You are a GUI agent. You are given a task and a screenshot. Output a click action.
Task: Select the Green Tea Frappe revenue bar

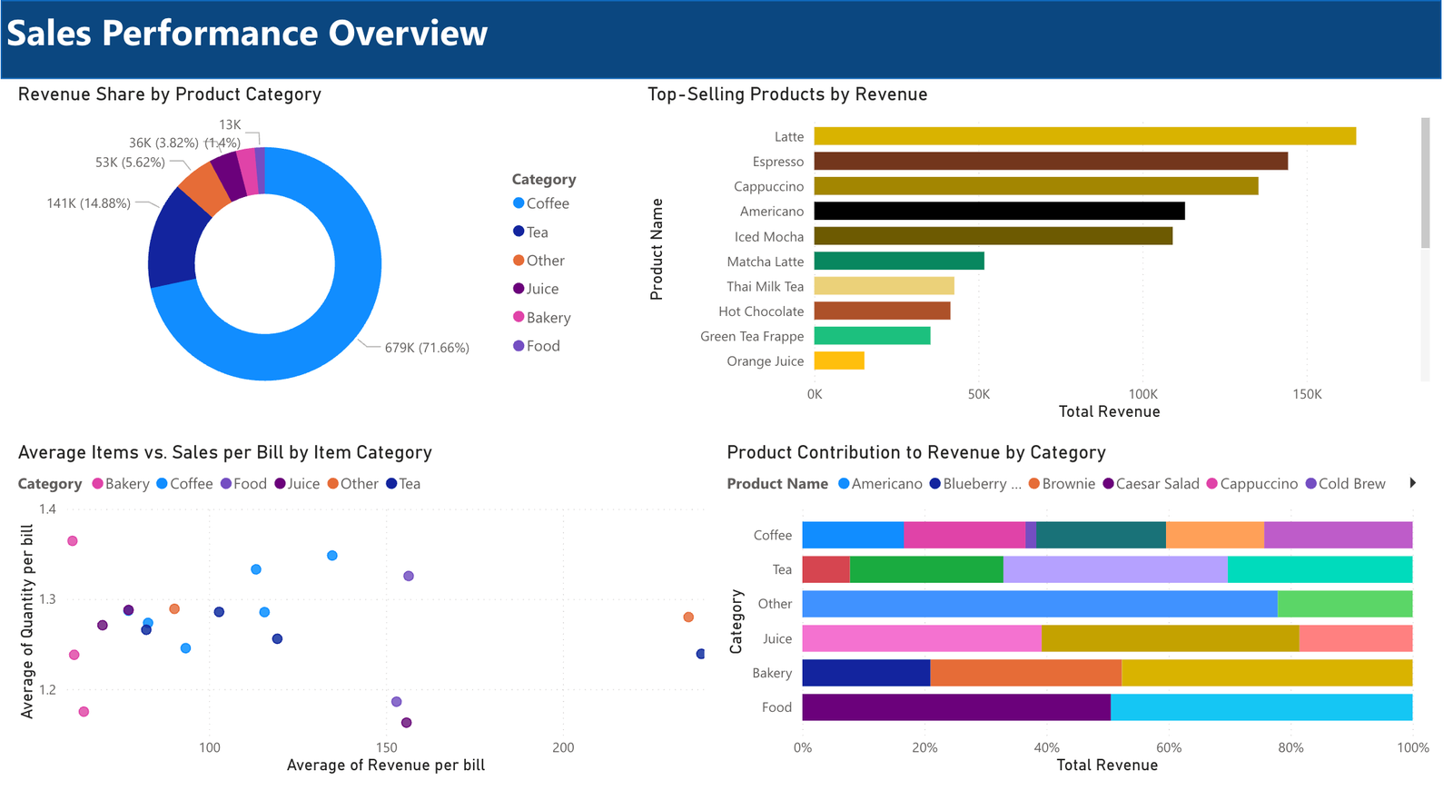pos(873,336)
